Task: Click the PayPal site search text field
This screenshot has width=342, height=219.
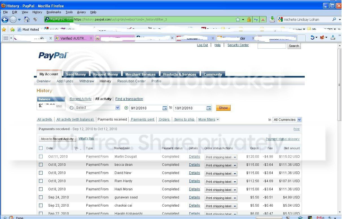Action: pyautogui.click(x=272, y=46)
